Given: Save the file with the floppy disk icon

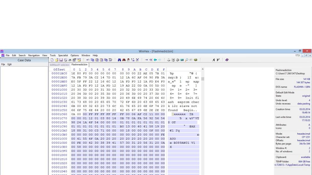Looking at the screenshot, I should click(61, 60).
